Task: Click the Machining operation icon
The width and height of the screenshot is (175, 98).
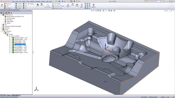Action: pos(5,4)
